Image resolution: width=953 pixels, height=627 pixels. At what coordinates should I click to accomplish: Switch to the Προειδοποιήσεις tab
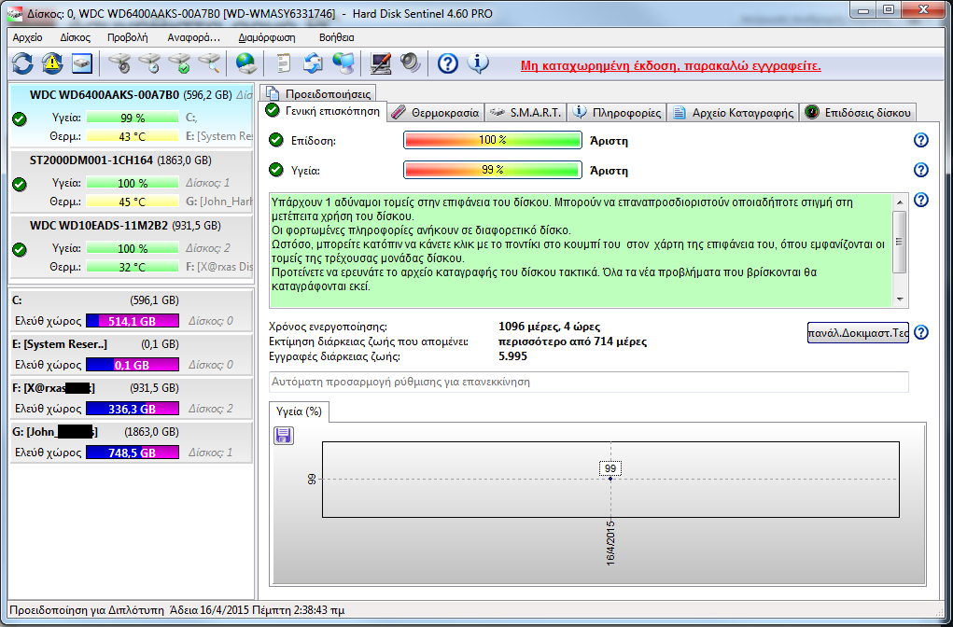(x=318, y=93)
